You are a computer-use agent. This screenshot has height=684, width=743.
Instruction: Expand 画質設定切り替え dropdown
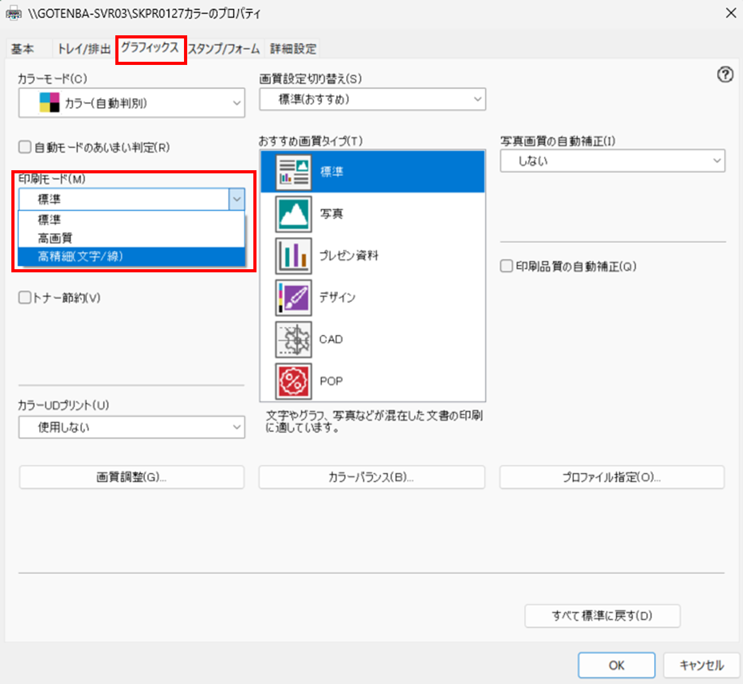click(372, 100)
